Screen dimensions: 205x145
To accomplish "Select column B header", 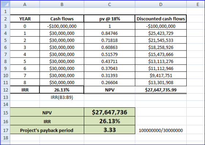I will pos(62,4).
